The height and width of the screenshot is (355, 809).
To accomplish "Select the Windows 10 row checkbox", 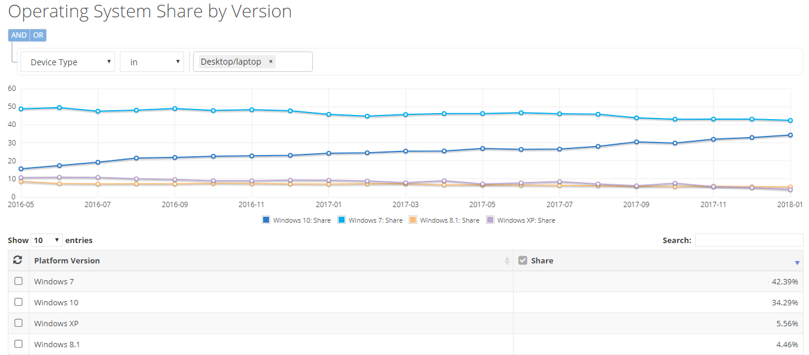I will coord(19,302).
